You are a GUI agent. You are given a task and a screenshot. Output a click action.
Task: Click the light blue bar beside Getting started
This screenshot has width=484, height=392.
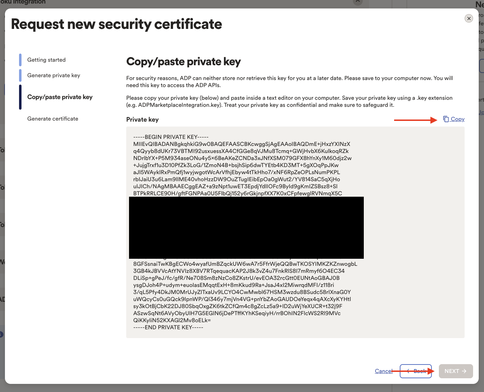pos(20,60)
